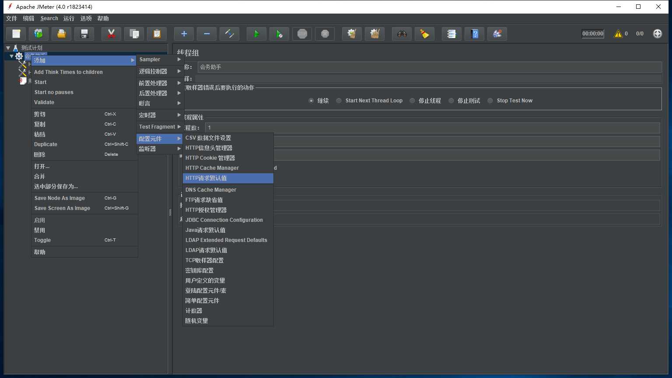Select the 停止测试 radio button
The width and height of the screenshot is (672, 378).
tap(451, 101)
